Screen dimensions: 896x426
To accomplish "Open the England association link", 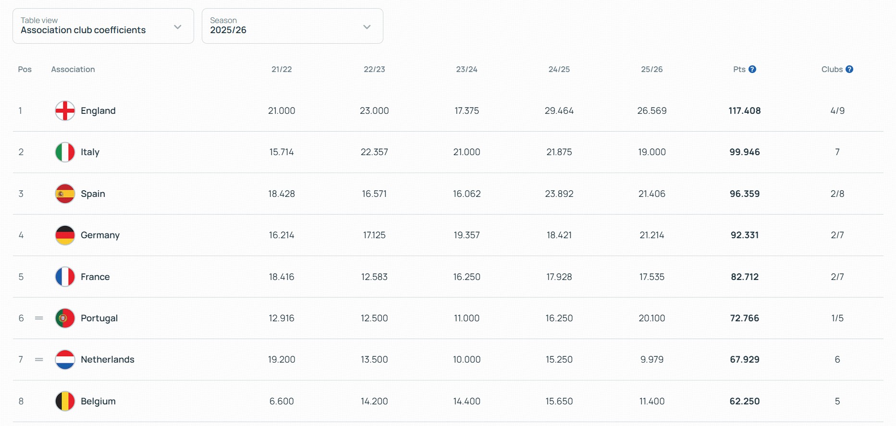I will [x=98, y=110].
